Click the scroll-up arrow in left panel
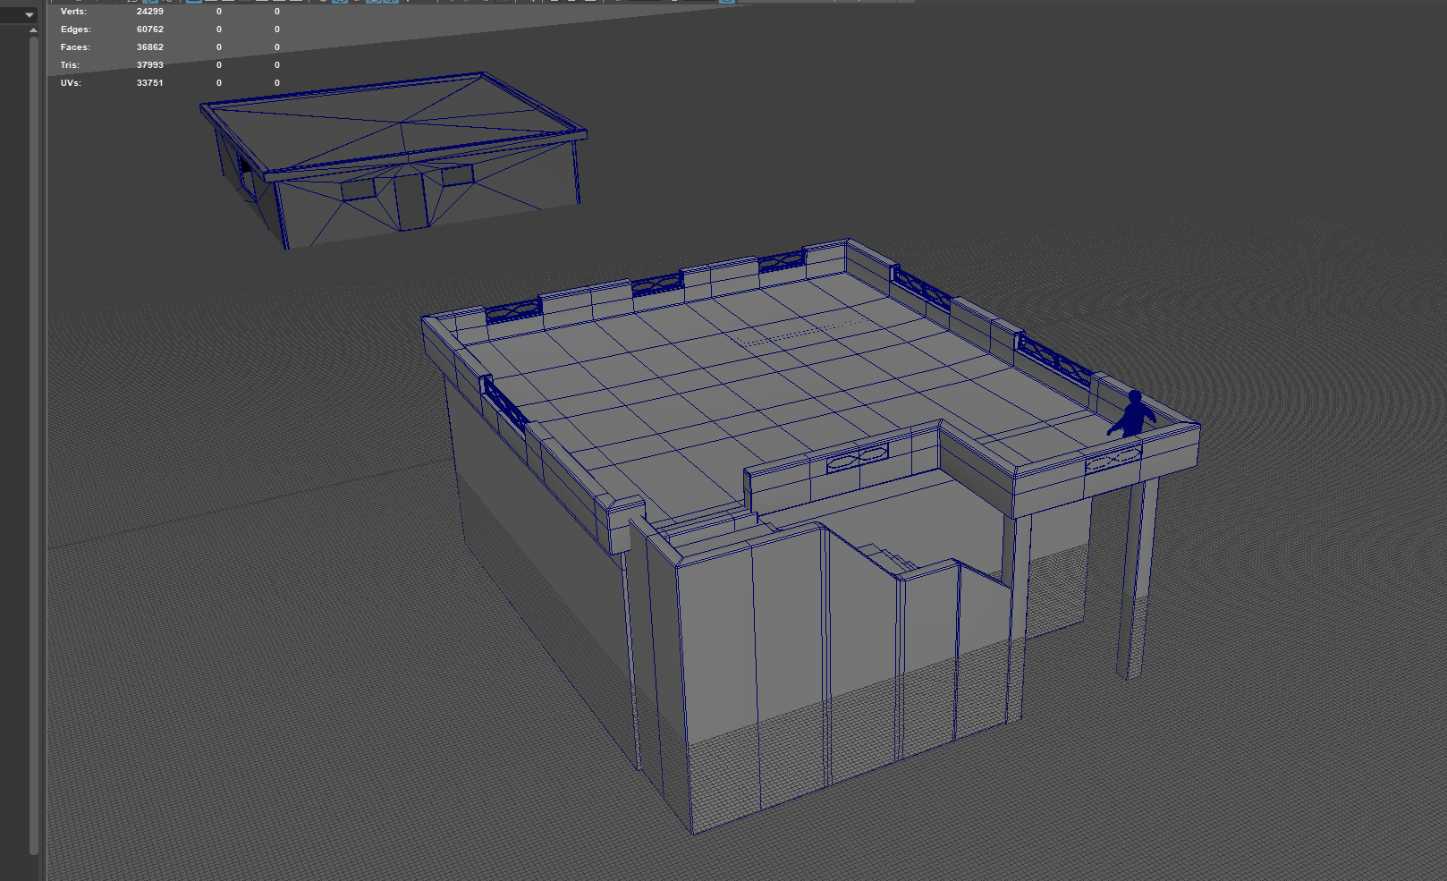Image resolution: width=1447 pixels, height=881 pixels. click(33, 30)
